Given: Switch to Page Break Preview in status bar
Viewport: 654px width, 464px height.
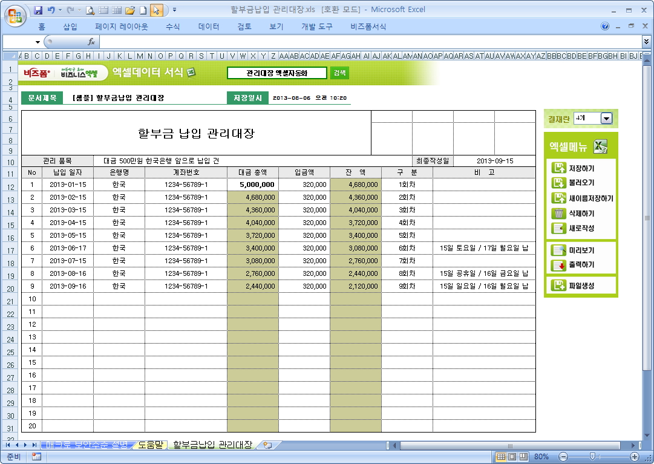Looking at the screenshot, I should coord(522,457).
